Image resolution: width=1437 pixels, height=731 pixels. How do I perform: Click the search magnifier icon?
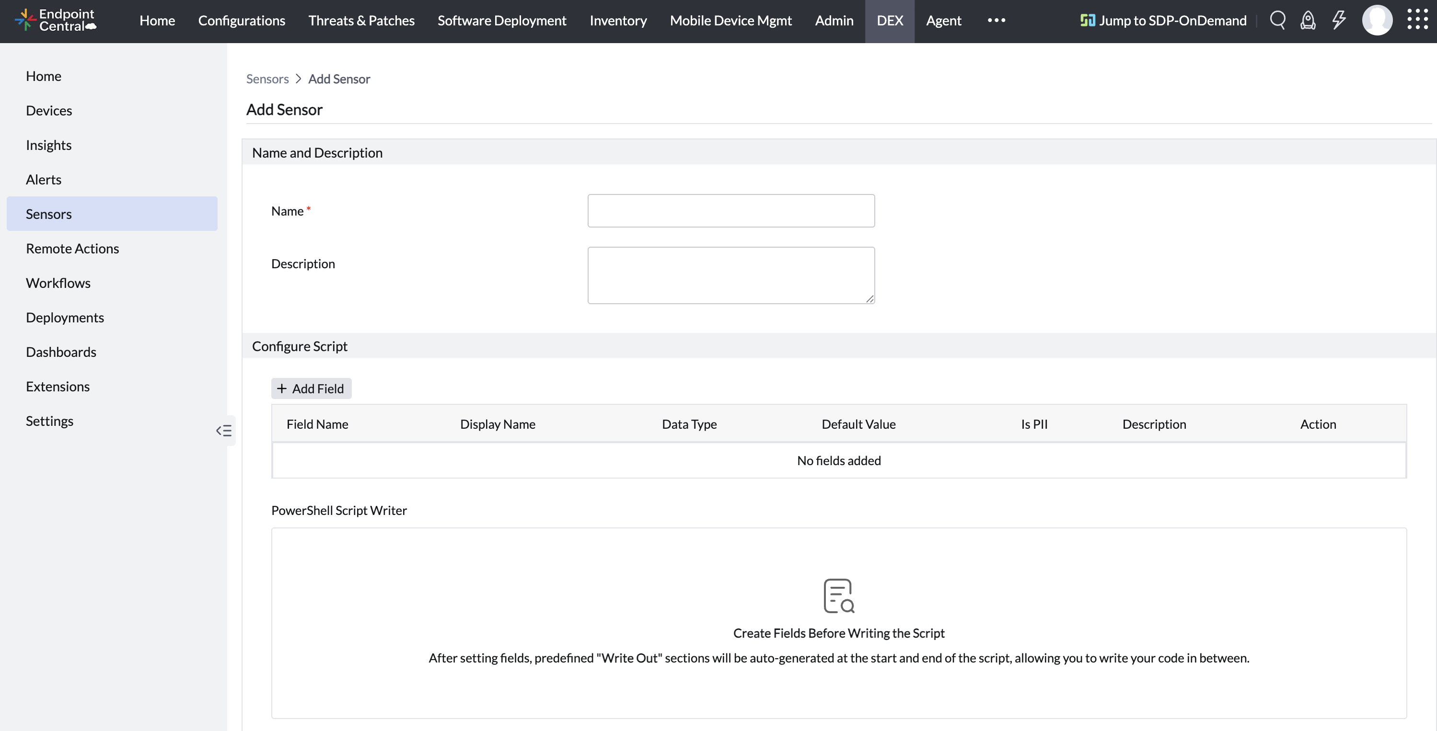pyautogui.click(x=1277, y=21)
